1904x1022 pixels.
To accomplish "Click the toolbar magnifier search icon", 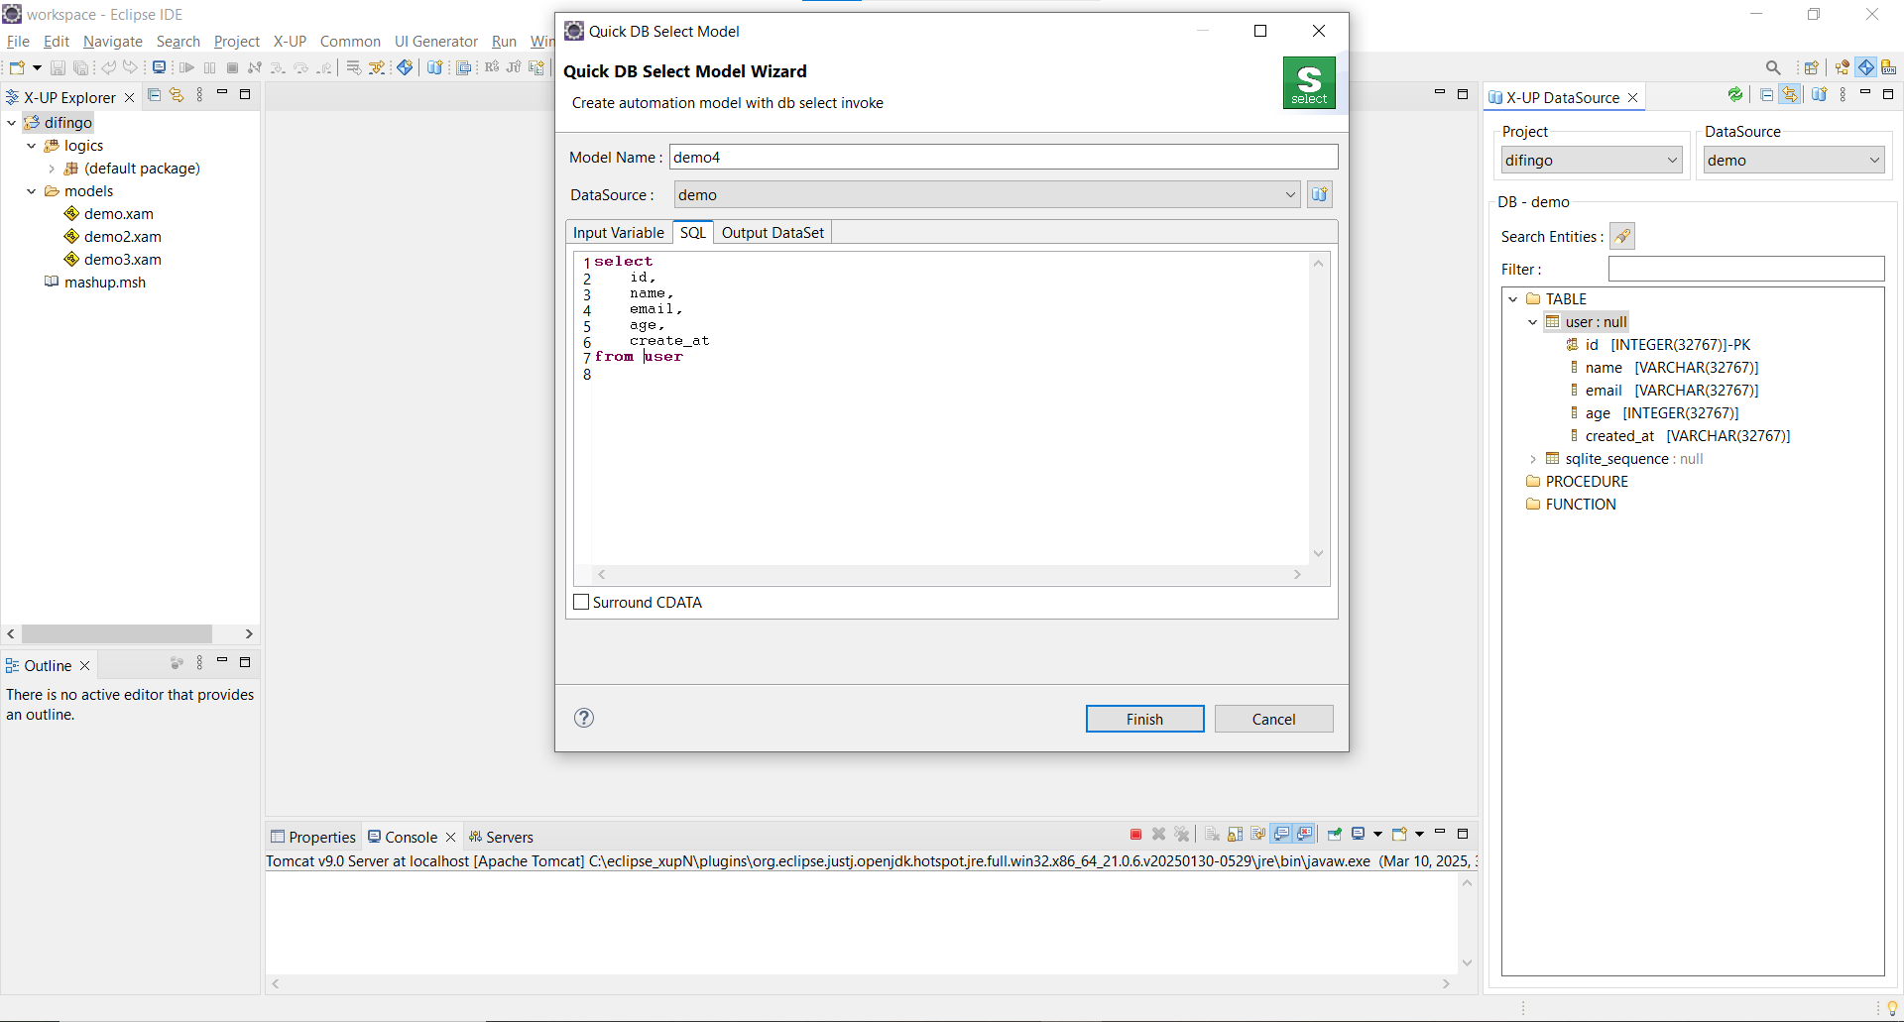I will [1773, 67].
